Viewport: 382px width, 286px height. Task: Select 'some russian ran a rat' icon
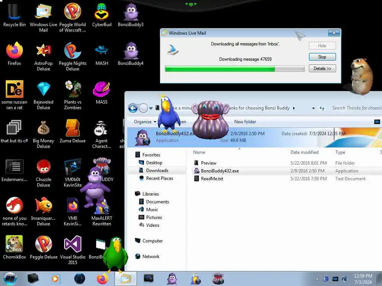[x=15, y=95]
